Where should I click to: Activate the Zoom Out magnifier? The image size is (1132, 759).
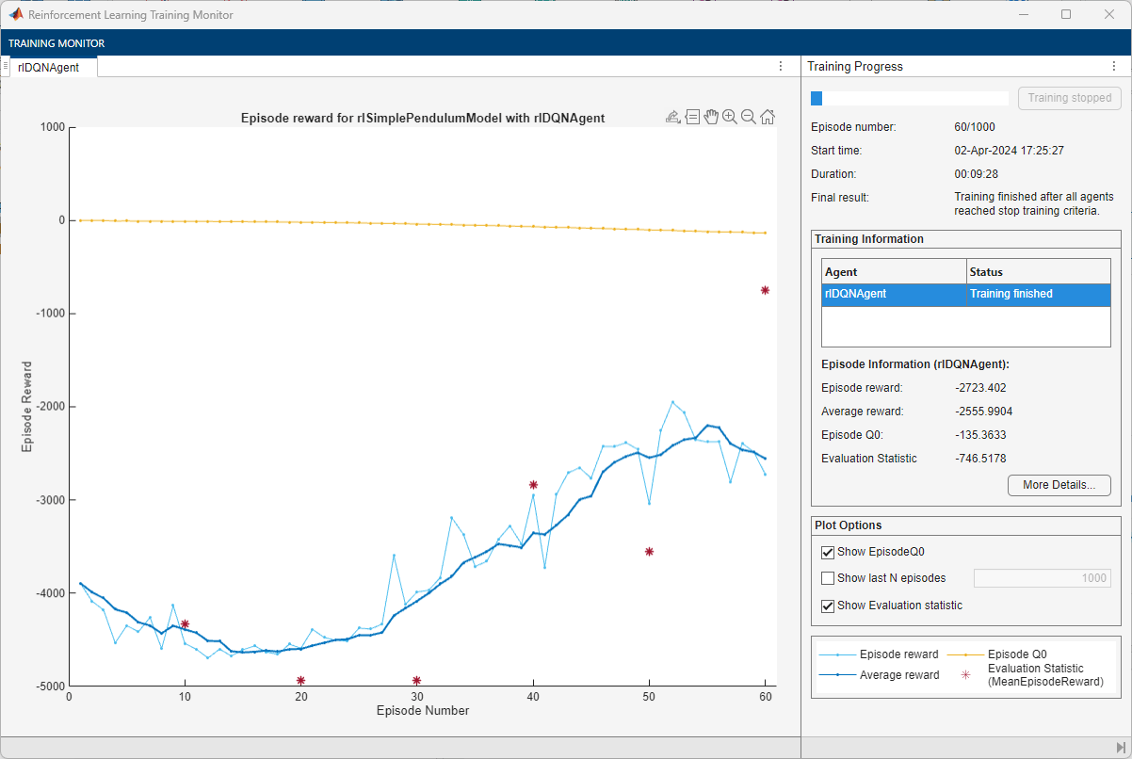pyautogui.click(x=748, y=117)
